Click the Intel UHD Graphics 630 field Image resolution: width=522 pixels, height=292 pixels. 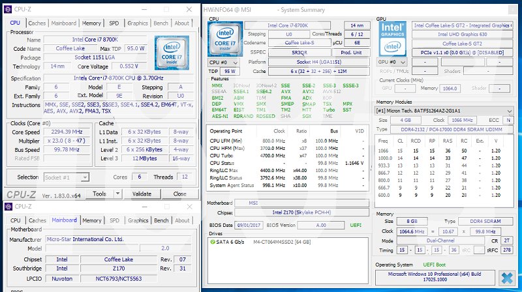(462, 35)
